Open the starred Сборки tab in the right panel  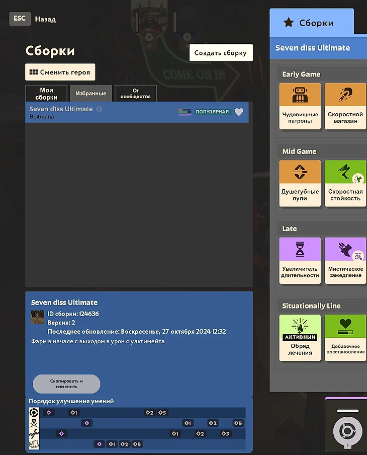coord(312,23)
